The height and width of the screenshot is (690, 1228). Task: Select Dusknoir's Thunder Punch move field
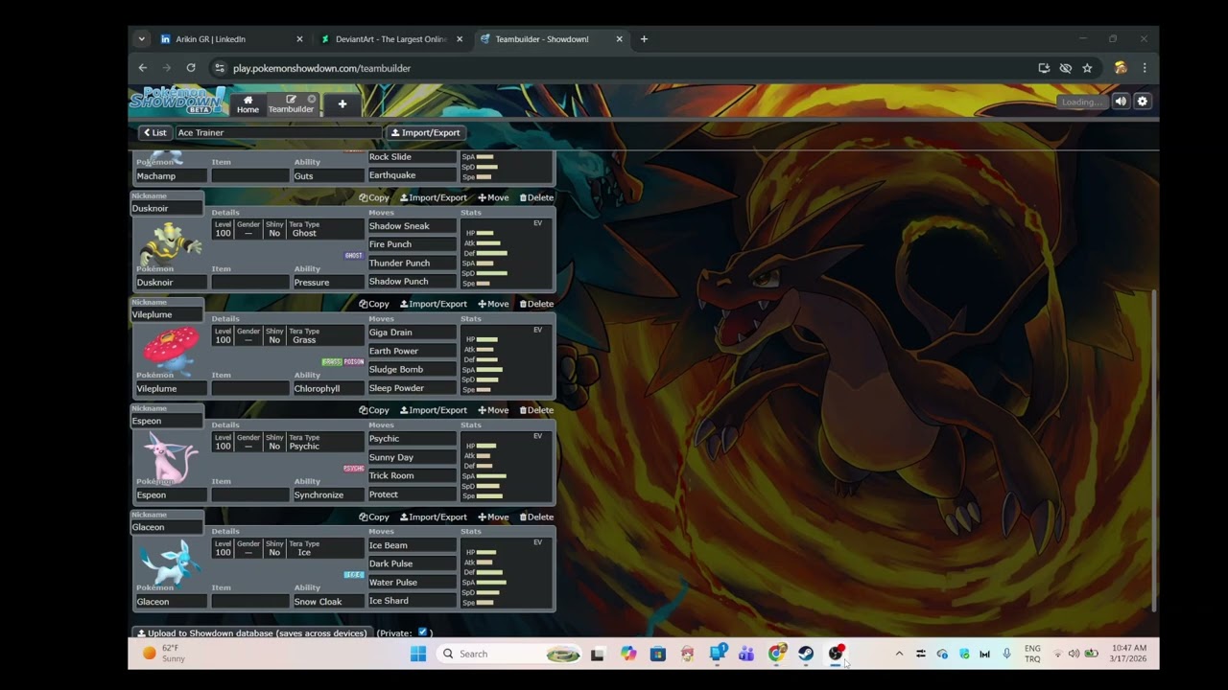tap(412, 263)
